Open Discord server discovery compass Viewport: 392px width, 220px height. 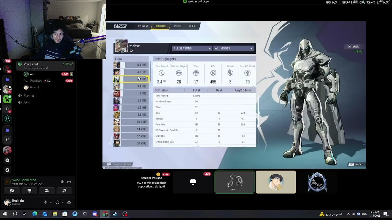[x=7, y=170]
